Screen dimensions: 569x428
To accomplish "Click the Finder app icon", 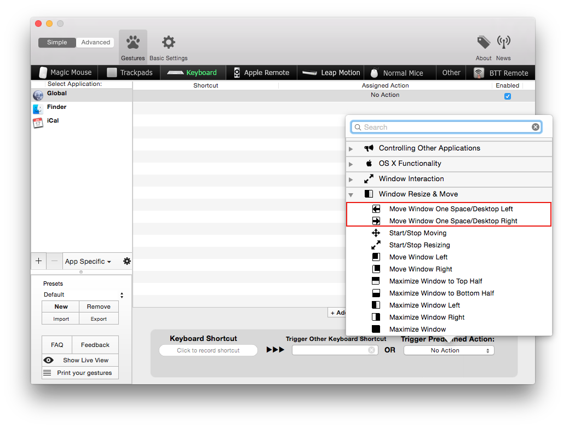I will 38,109.
